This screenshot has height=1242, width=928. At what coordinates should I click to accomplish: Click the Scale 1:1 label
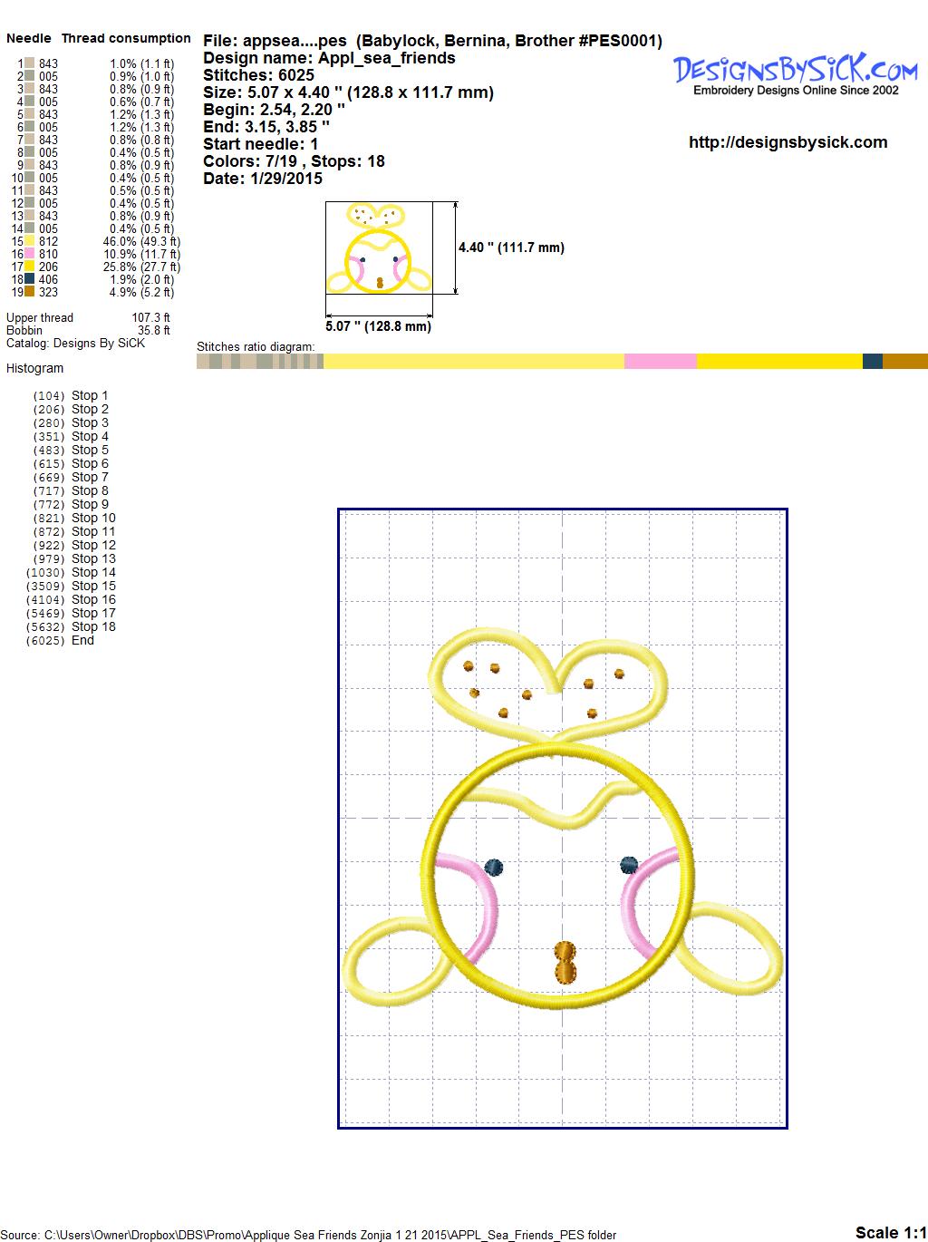[x=890, y=1232]
